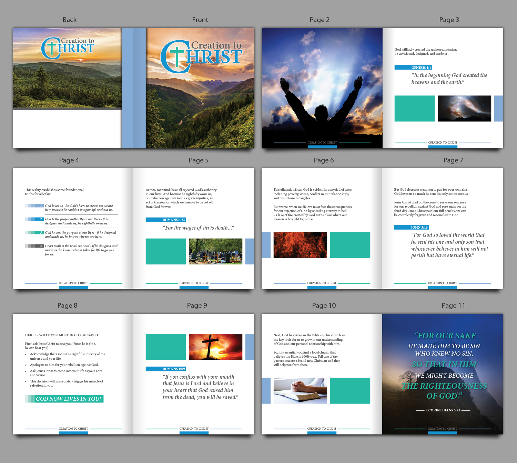Click the 'CREATION TO CHRIST' footer on Page 2
Image resolution: width=517 pixels, height=463 pixels.
[x=322, y=143]
